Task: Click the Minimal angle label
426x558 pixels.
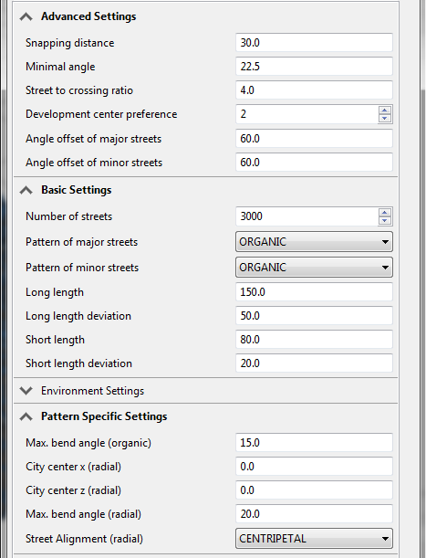Action: (x=60, y=67)
